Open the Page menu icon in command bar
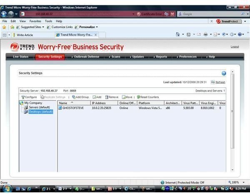Image resolution: width=250 pixels, height=194 pixels. [215, 35]
